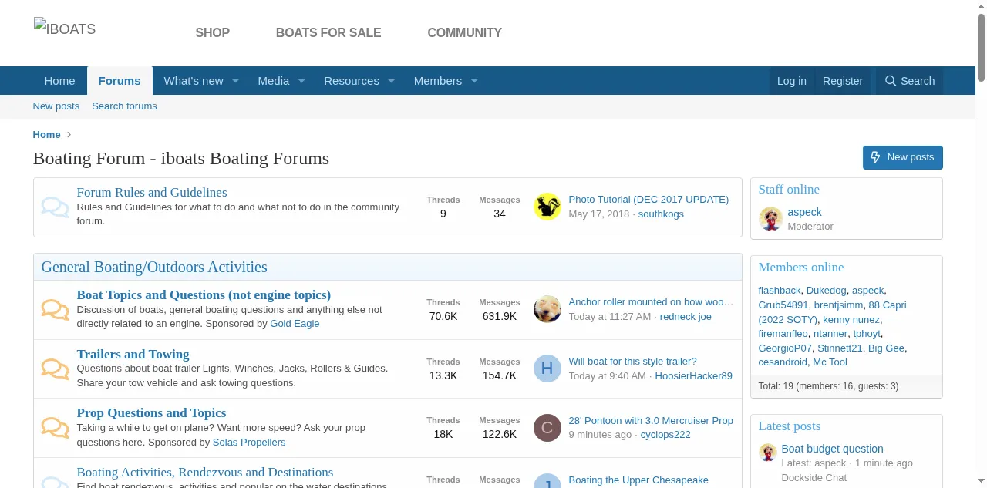The height and width of the screenshot is (488, 987).
Task: Open southkogs user profile link
Action: [x=661, y=214]
